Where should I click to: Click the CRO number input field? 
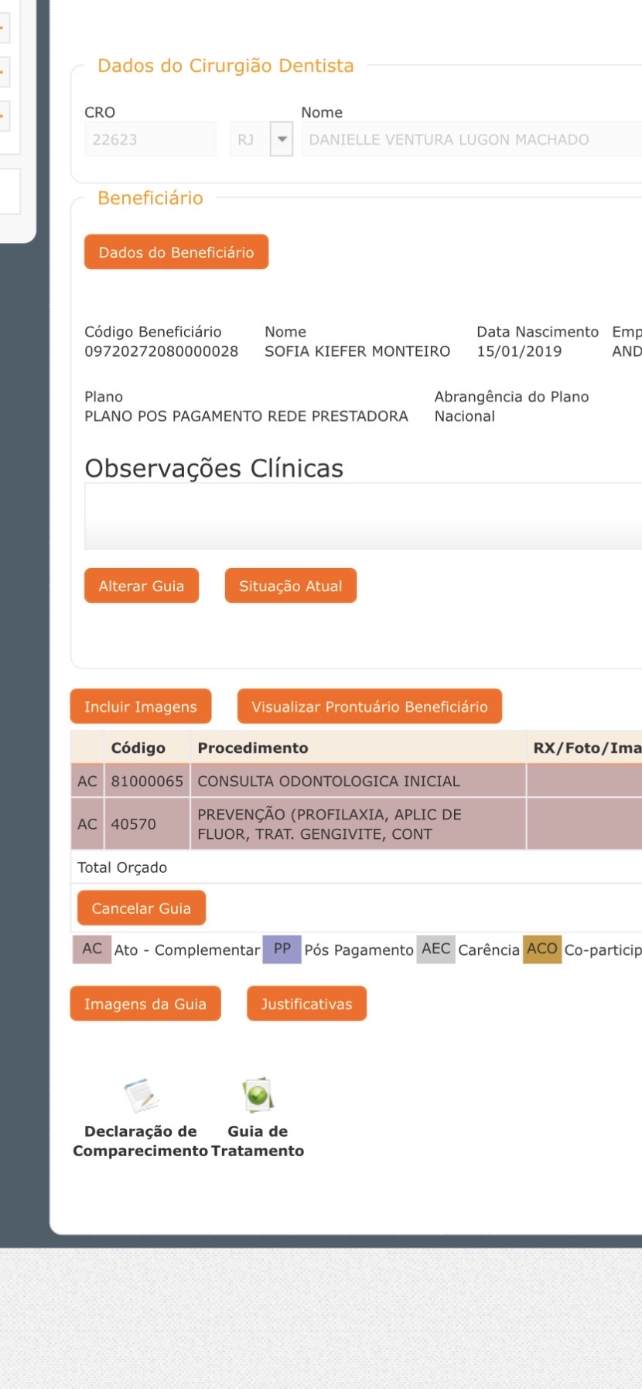149,140
